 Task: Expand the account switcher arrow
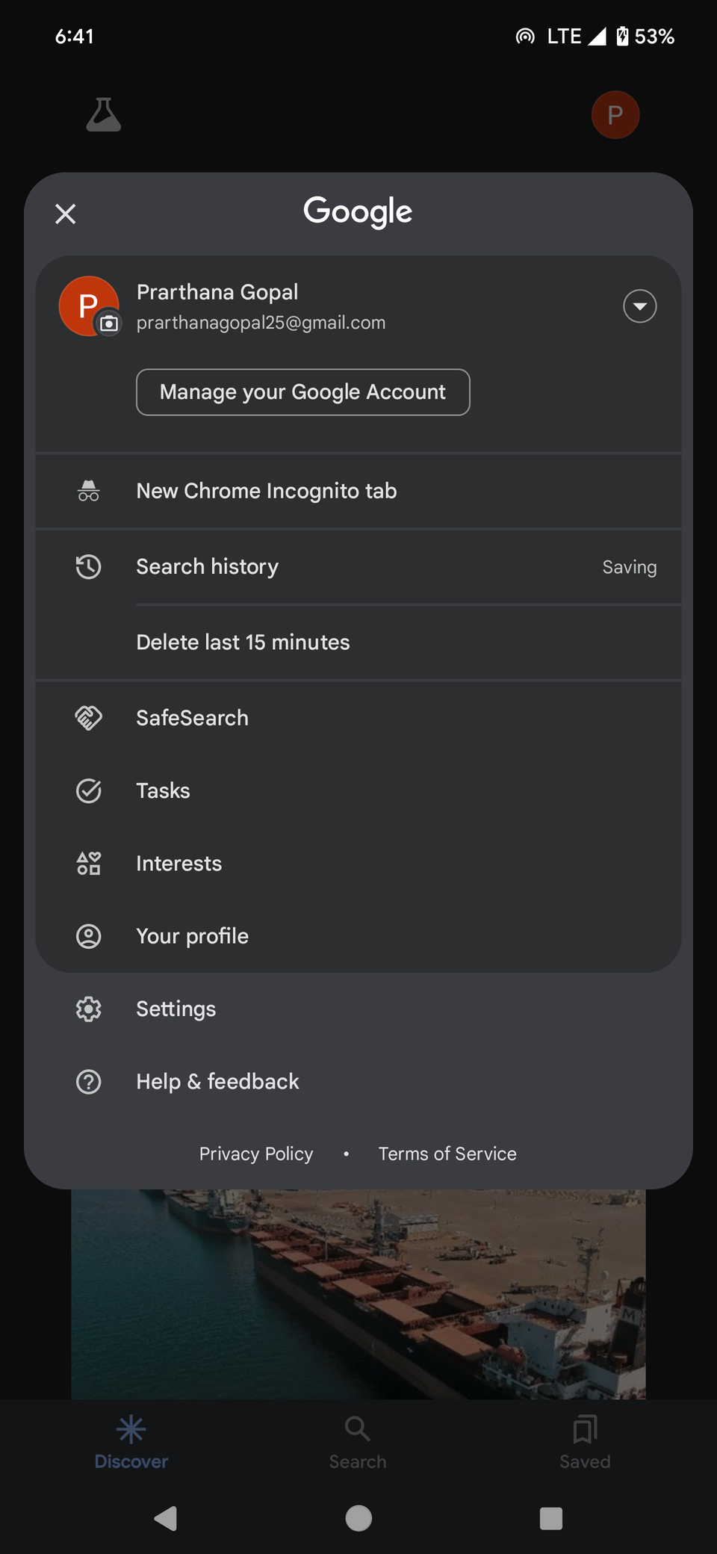point(640,306)
